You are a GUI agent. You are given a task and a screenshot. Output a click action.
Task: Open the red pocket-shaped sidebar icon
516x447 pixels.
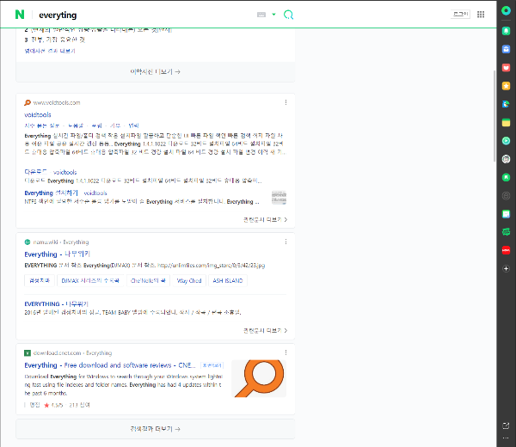coord(507,68)
